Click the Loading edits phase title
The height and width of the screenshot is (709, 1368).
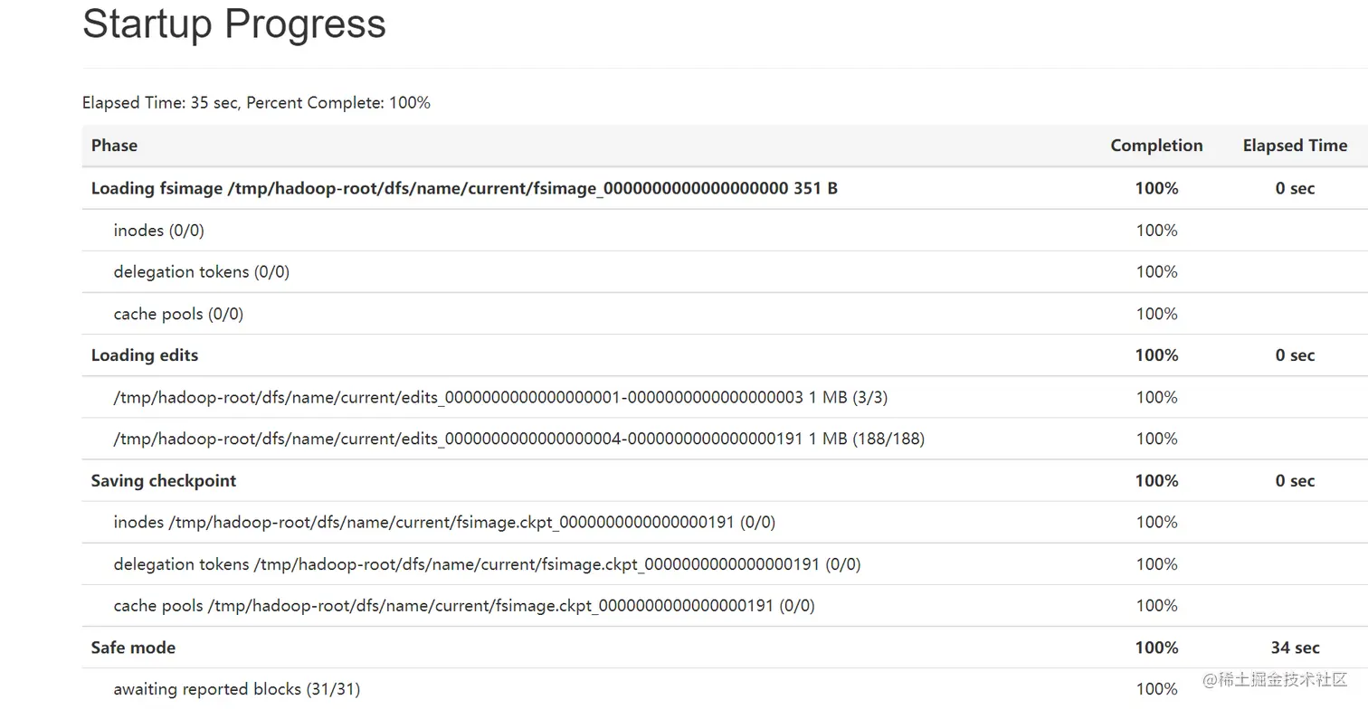coord(145,355)
